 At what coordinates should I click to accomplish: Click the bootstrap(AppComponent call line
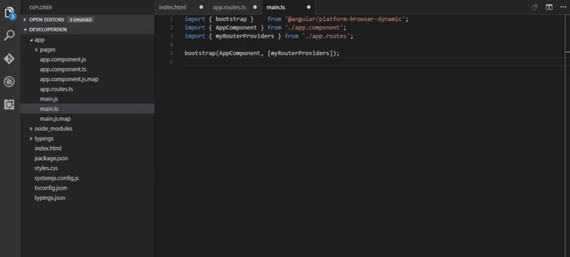[262, 53]
